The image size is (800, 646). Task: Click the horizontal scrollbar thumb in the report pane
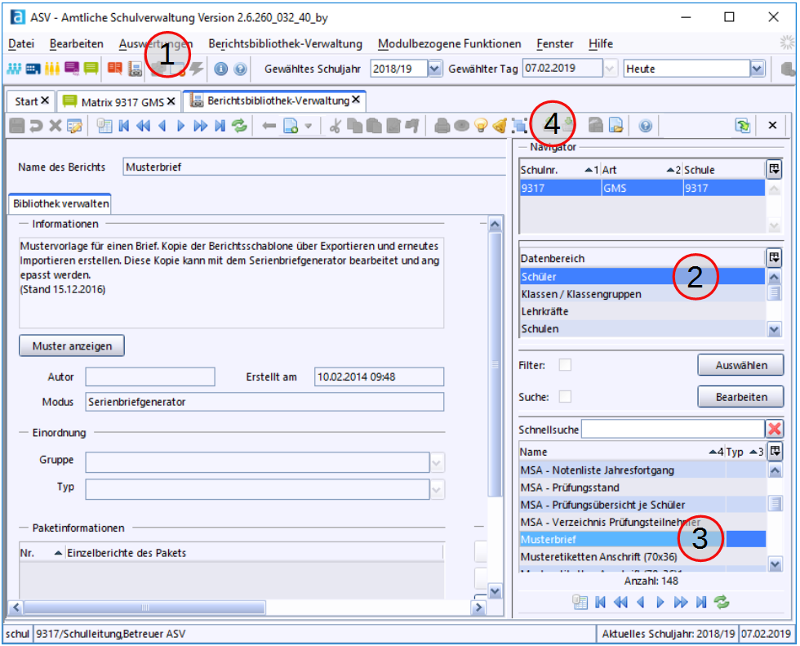(x=145, y=608)
